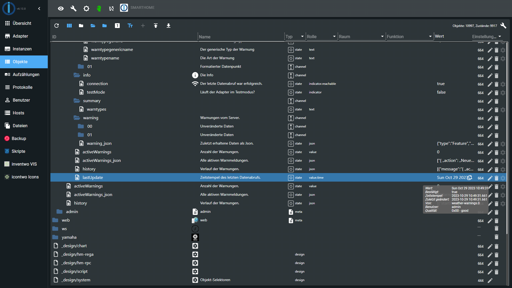Click the SMARTHOME host logo
Viewport: 512px width, 288px height.
(x=124, y=8)
